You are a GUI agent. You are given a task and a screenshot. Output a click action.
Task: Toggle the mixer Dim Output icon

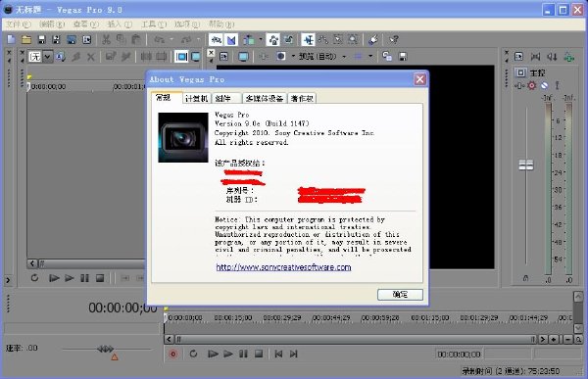(x=552, y=57)
